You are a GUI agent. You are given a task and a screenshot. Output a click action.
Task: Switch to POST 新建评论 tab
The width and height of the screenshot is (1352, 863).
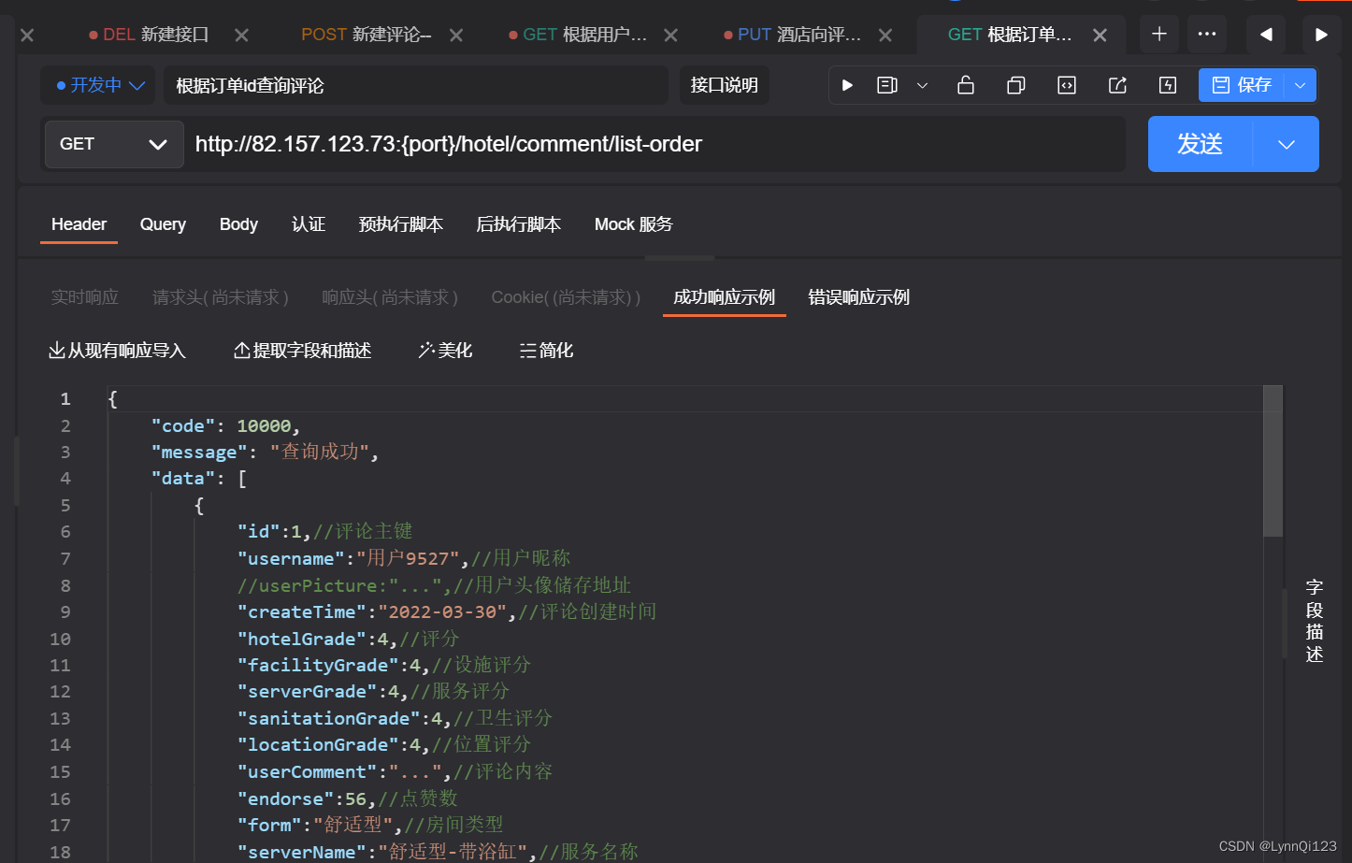pos(367,35)
